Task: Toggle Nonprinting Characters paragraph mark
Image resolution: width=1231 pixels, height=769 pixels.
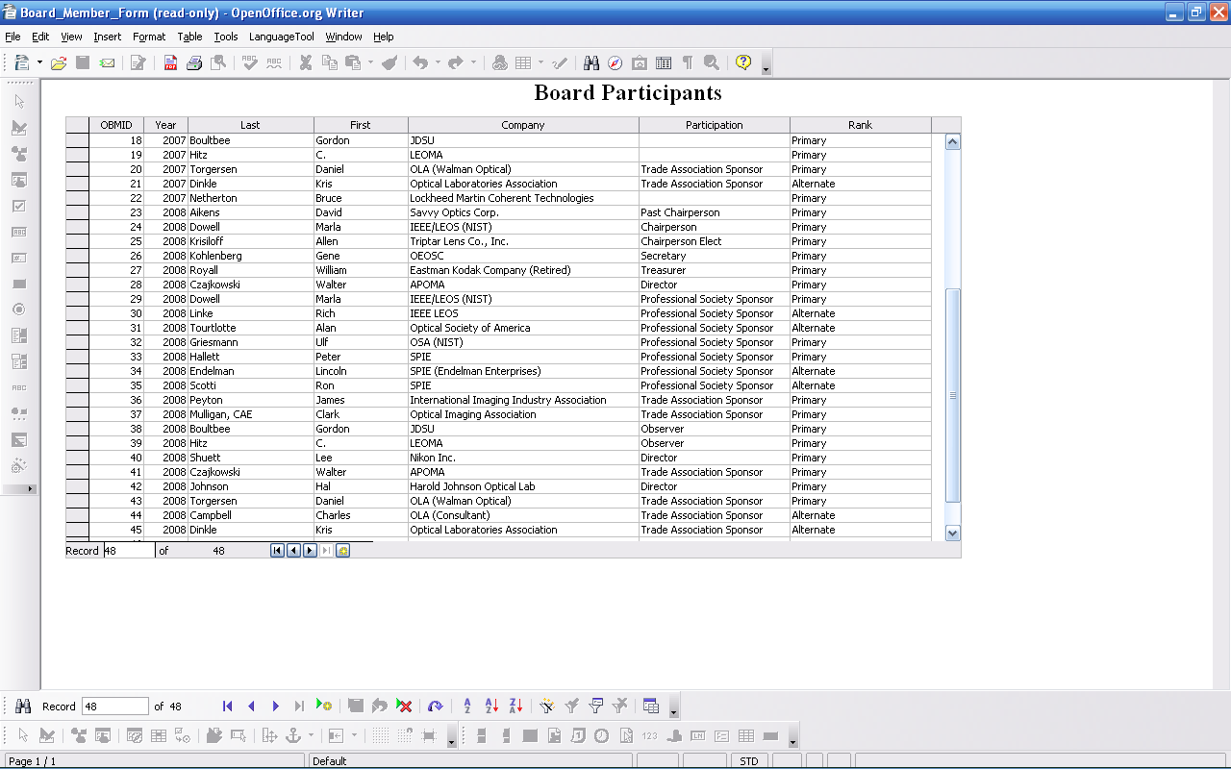Action: coord(688,63)
